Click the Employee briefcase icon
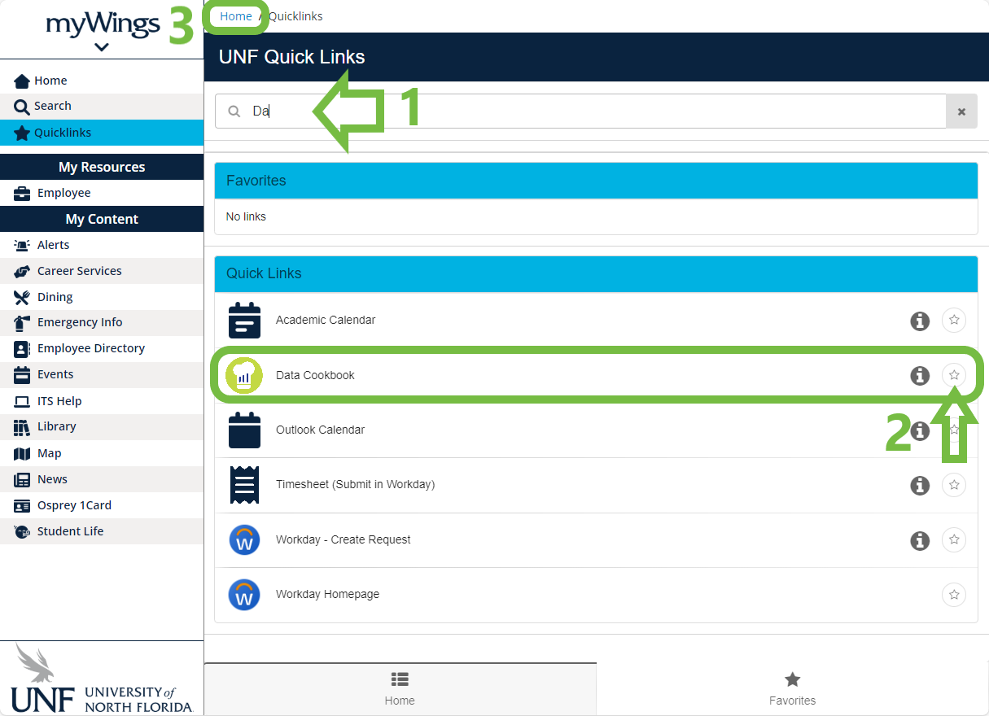The image size is (989, 716). (22, 193)
